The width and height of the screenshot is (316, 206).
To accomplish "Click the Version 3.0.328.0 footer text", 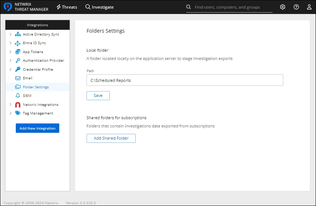I will coord(80,203).
